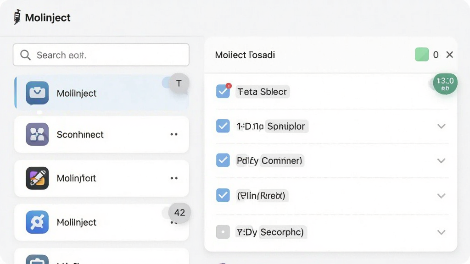Uncheck the Teta Sblecr checkbox

coord(223,91)
